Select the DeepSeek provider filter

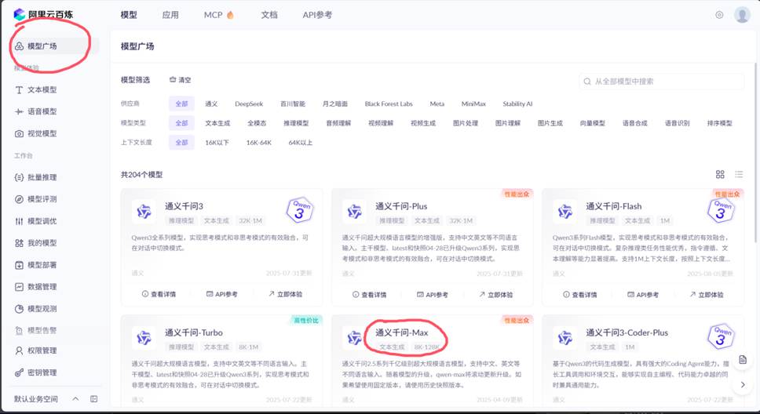tap(247, 103)
